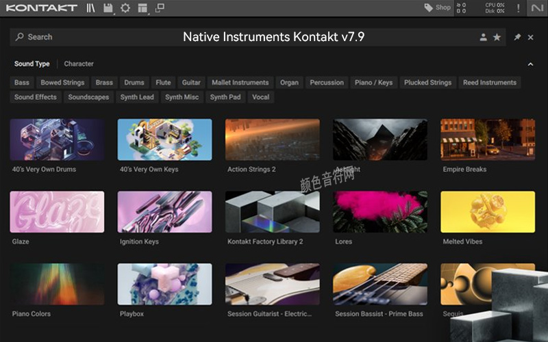The image size is (548, 342).
Task: Filter by the Piano / Keys tag
Action: (373, 83)
